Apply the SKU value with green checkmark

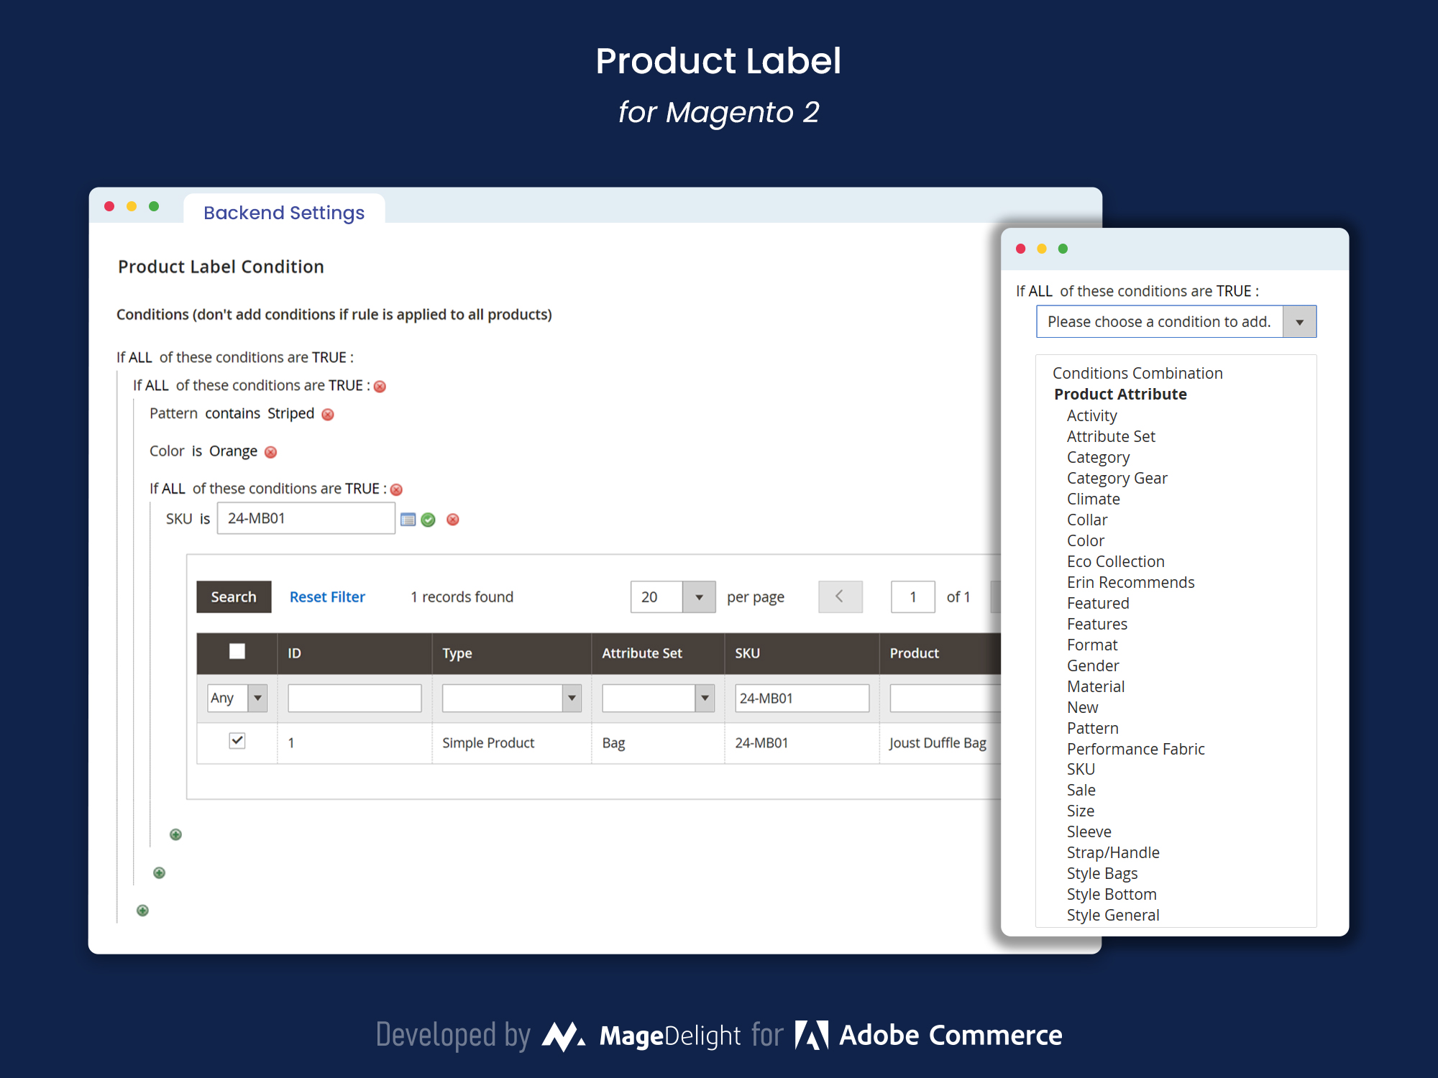point(429,520)
